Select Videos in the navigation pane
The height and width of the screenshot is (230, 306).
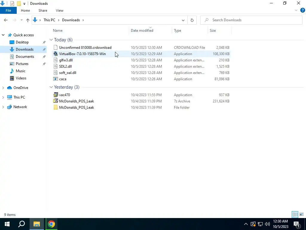(21, 78)
